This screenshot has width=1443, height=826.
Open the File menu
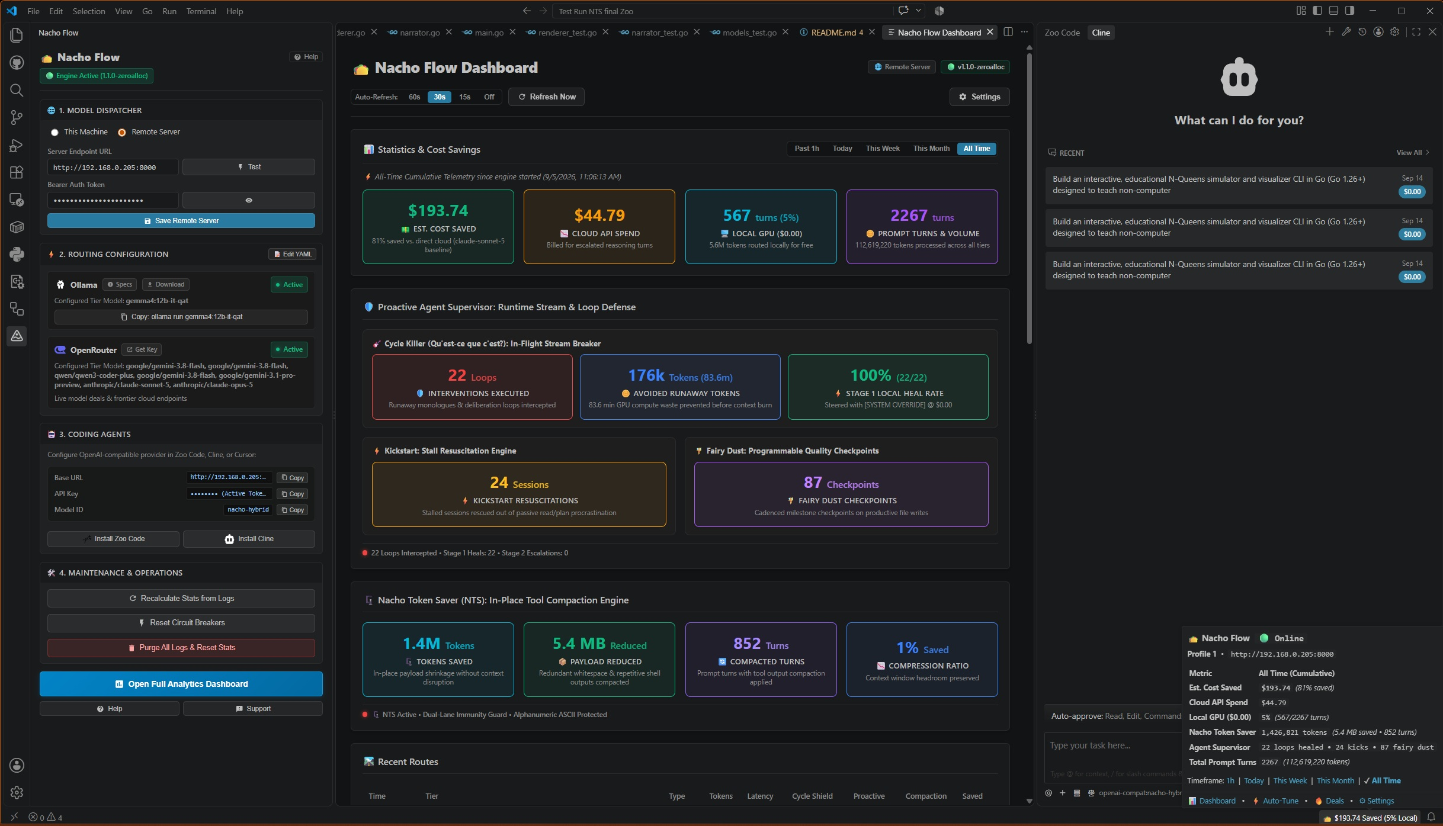[x=33, y=11]
